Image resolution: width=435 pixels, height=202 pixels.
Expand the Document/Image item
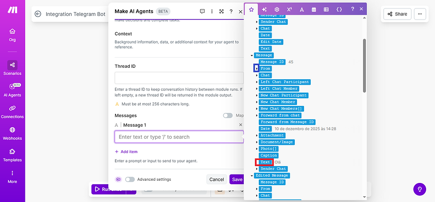click(257, 142)
